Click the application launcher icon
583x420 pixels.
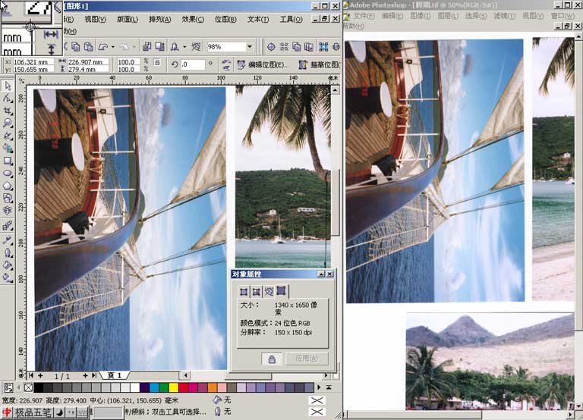(x=175, y=47)
